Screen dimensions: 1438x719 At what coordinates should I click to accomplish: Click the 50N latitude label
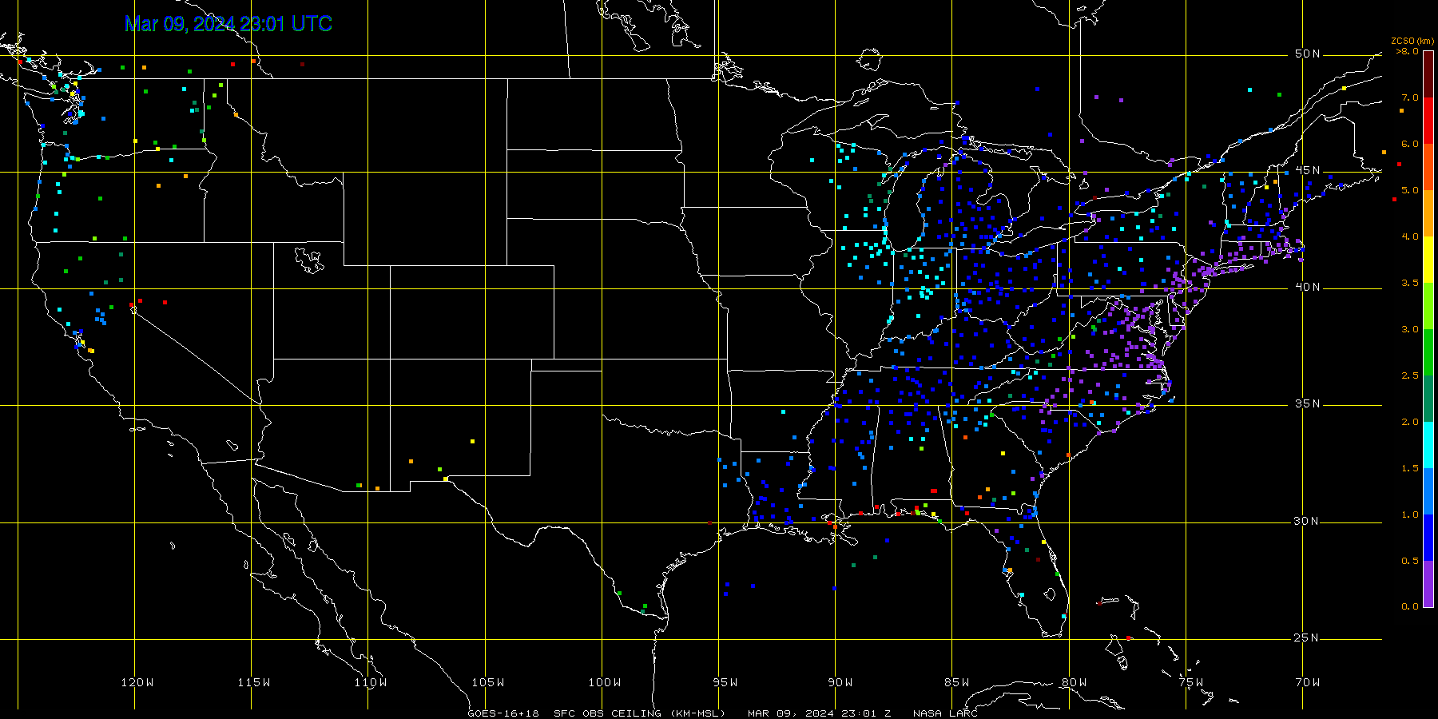(x=1308, y=54)
